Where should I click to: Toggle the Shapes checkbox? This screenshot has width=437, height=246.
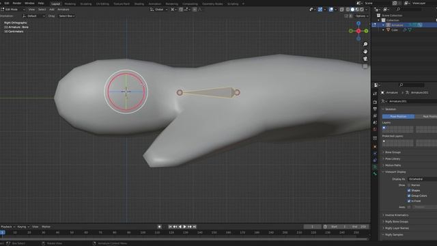click(x=409, y=191)
